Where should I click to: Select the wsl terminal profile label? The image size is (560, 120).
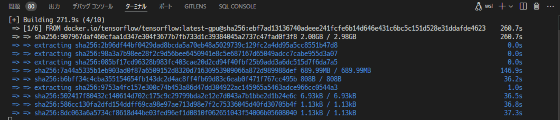[489, 6]
